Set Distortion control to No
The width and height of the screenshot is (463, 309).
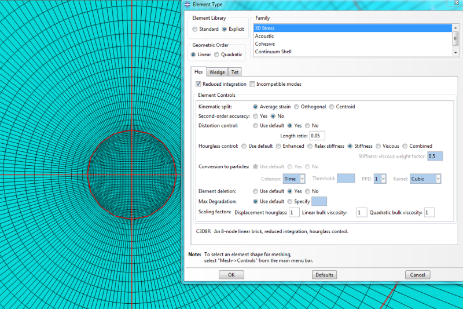[307, 126]
